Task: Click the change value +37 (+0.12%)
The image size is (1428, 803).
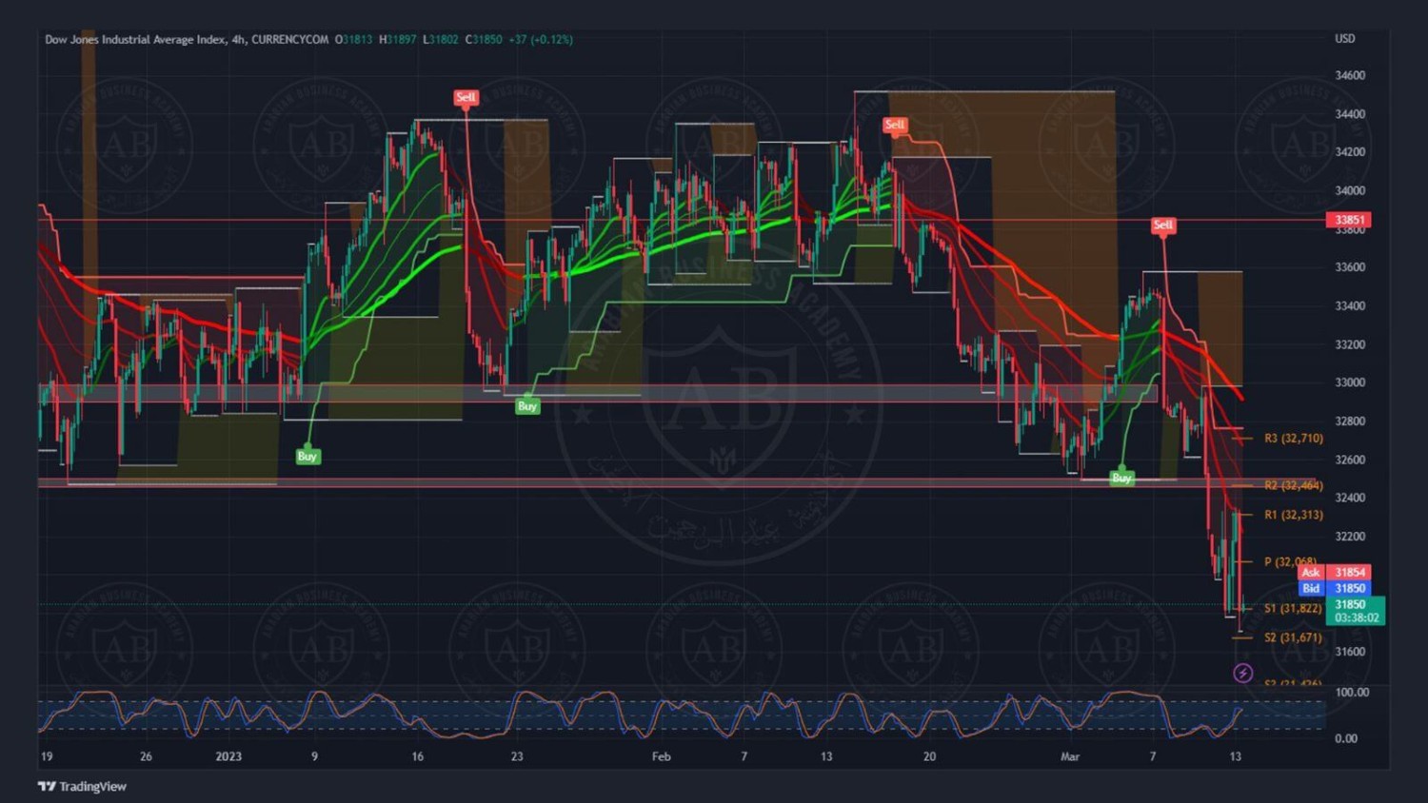Action: pos(540,39)
